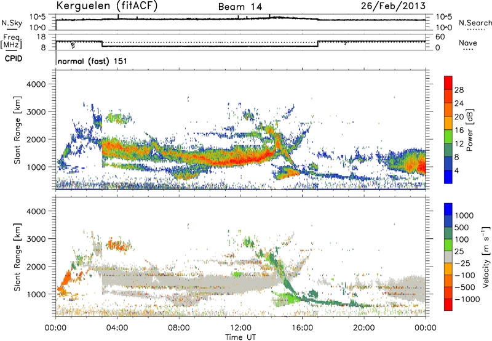Click the blue bottom of power colorbar
Image resolution: width=492 pixels, height=341 pixels.
[x=448, y=177]
